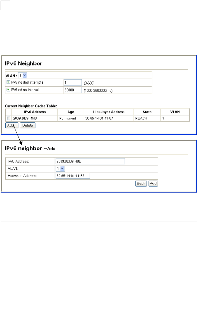Click the IPv6 Address: label in Add form
This screenshot has width=198, height=330.
coord(18,162)
